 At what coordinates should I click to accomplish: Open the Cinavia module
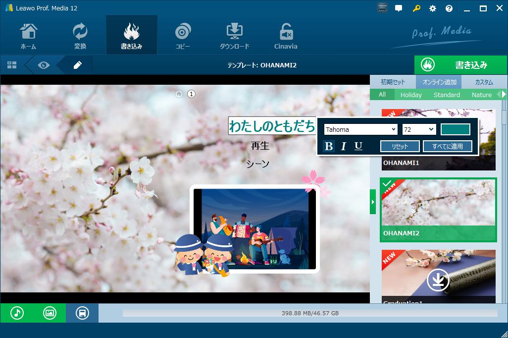point(286,36)
